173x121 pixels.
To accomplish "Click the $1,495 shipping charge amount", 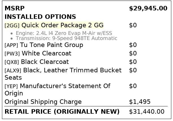I will point(140,102).
